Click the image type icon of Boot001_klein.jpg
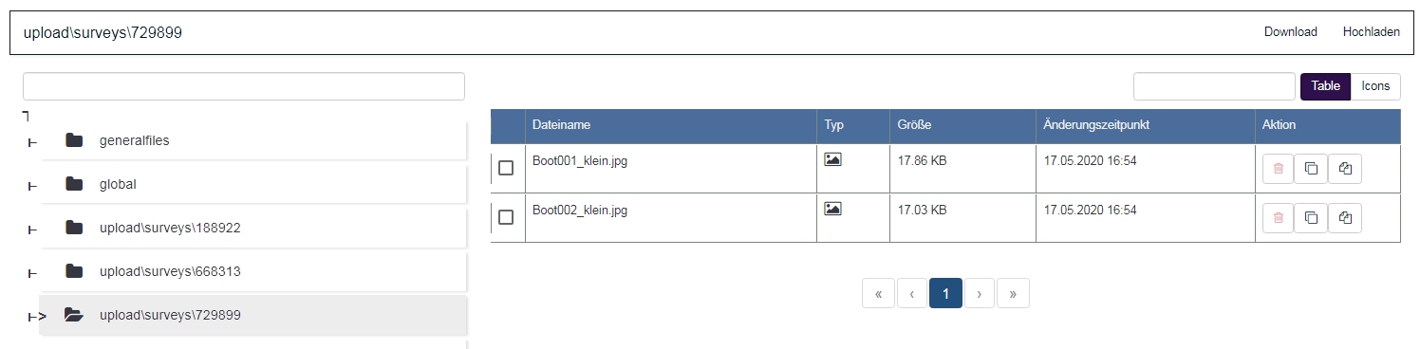The image size is (1420, 349). pos(832,159)
